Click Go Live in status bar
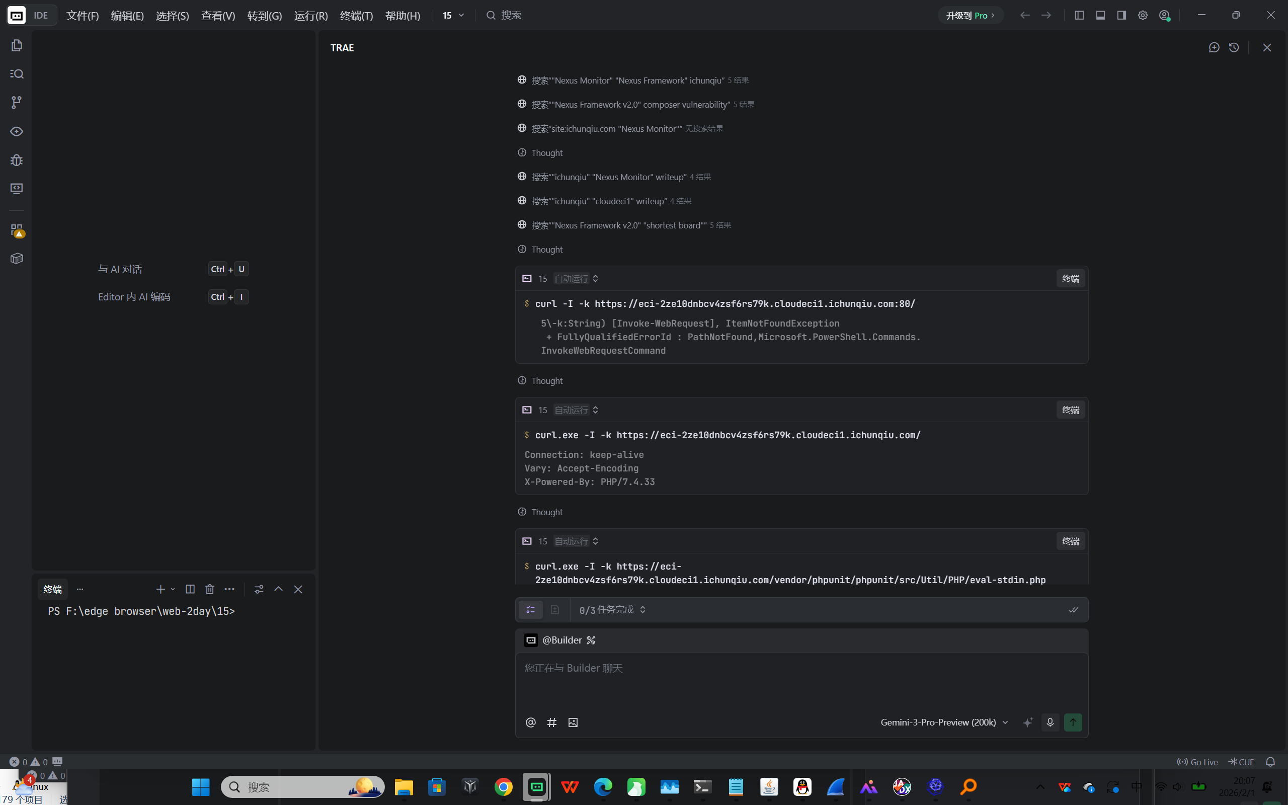 (x=1197, y=762)
